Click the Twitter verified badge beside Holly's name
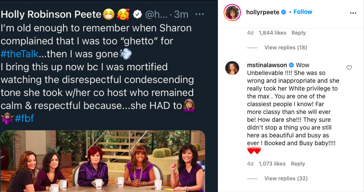This screenshot has width=364, height=192. (137, 14)
